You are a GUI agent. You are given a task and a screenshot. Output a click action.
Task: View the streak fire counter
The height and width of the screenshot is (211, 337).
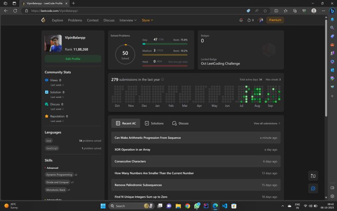(x=251, y=20)
